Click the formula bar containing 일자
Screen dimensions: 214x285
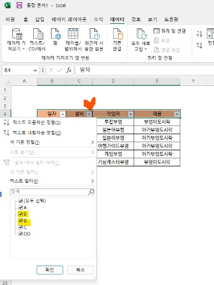coord(145,70)
